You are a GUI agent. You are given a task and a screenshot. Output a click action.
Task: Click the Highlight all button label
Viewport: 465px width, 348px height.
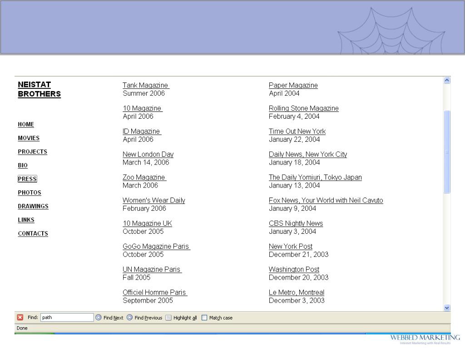[185, 318]
